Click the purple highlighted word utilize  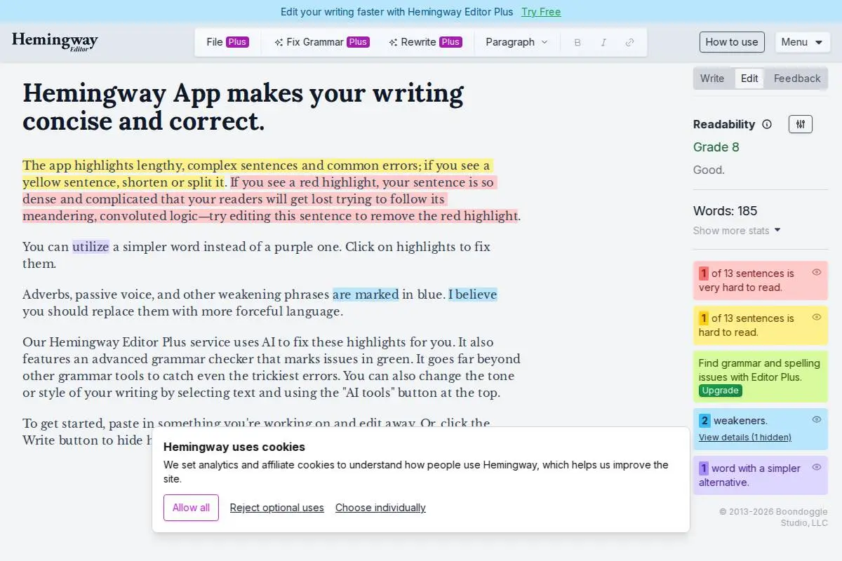[91, 247]
